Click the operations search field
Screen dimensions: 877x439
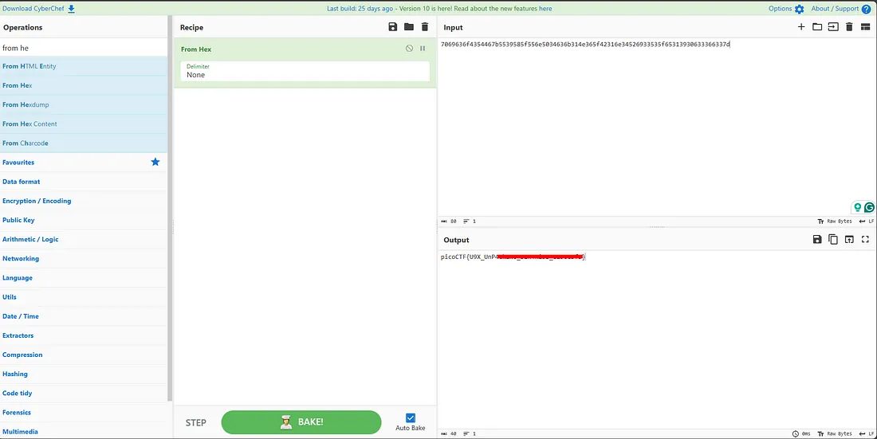pyautogui.click(x=84, y=48)
